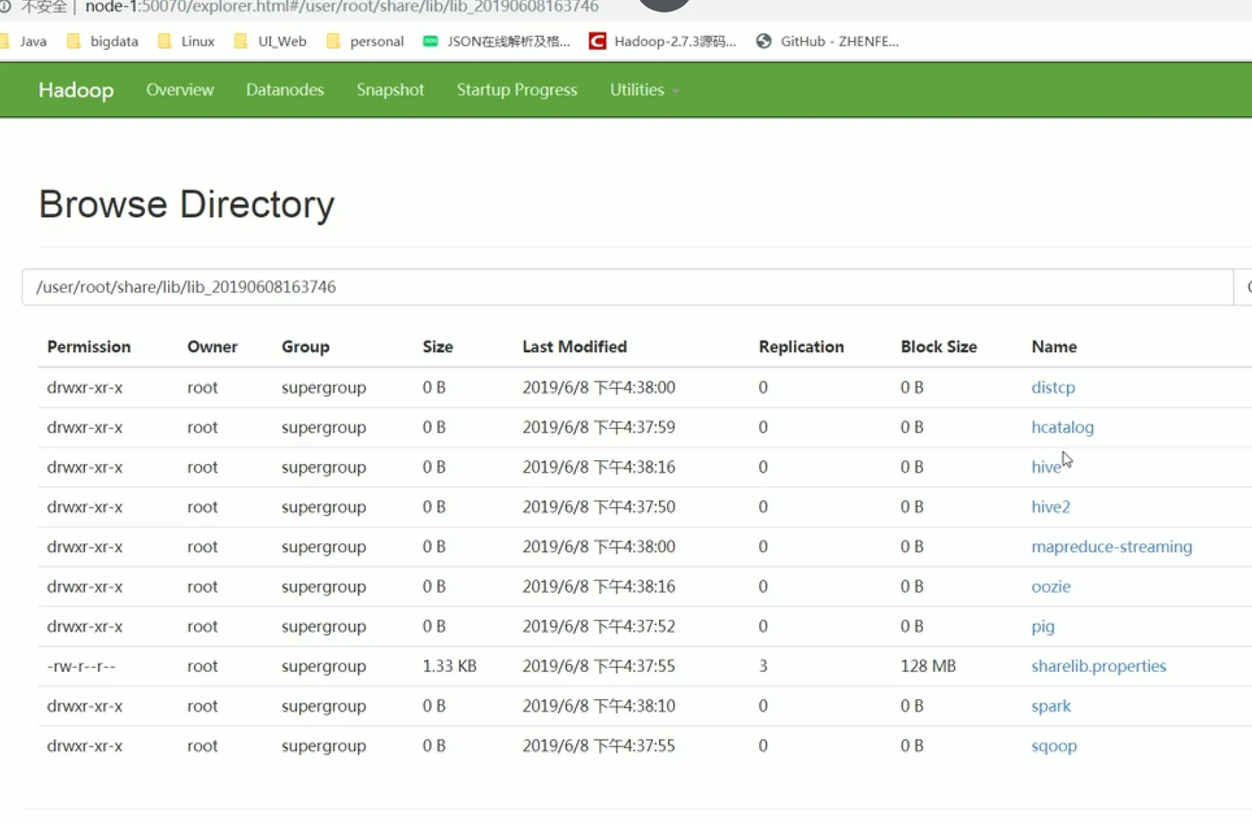Open the personal bookmark folder
Screen dimensions: 1252x825
365,41
